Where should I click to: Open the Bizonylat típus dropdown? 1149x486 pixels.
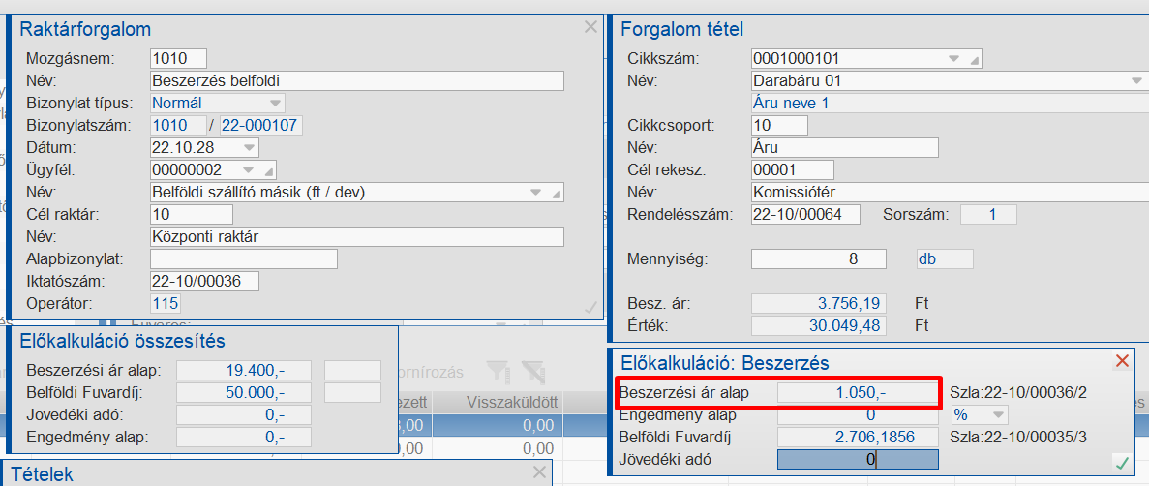click(x=275, y=103)
